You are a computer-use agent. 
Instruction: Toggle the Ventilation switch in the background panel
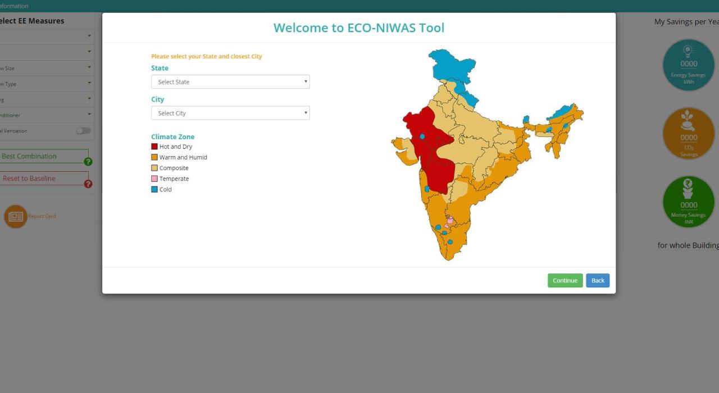click(83, 131)
